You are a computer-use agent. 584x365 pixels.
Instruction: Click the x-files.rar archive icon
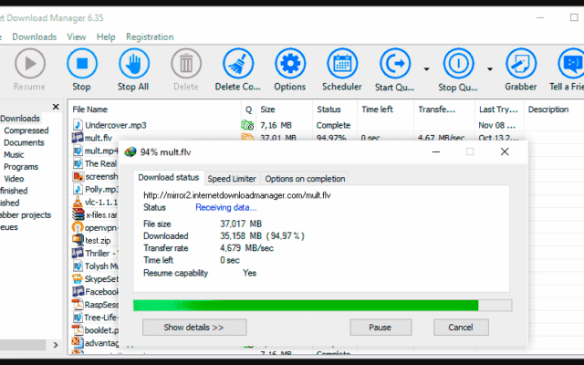tap(78, 214)
